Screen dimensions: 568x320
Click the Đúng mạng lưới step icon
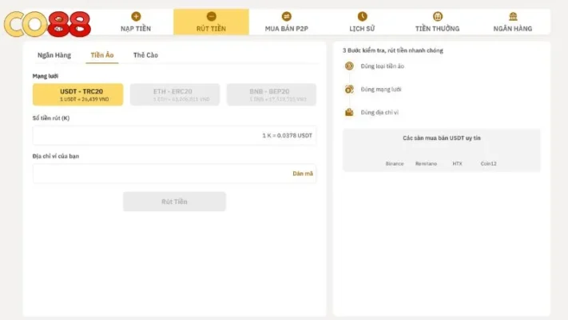(x=349, y=90)
